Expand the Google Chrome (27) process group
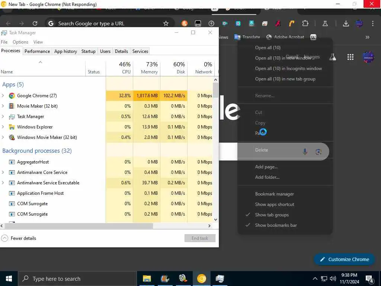The width and height of the screenshot is (381, 286). pyautogui.click(x=3, y=96)
